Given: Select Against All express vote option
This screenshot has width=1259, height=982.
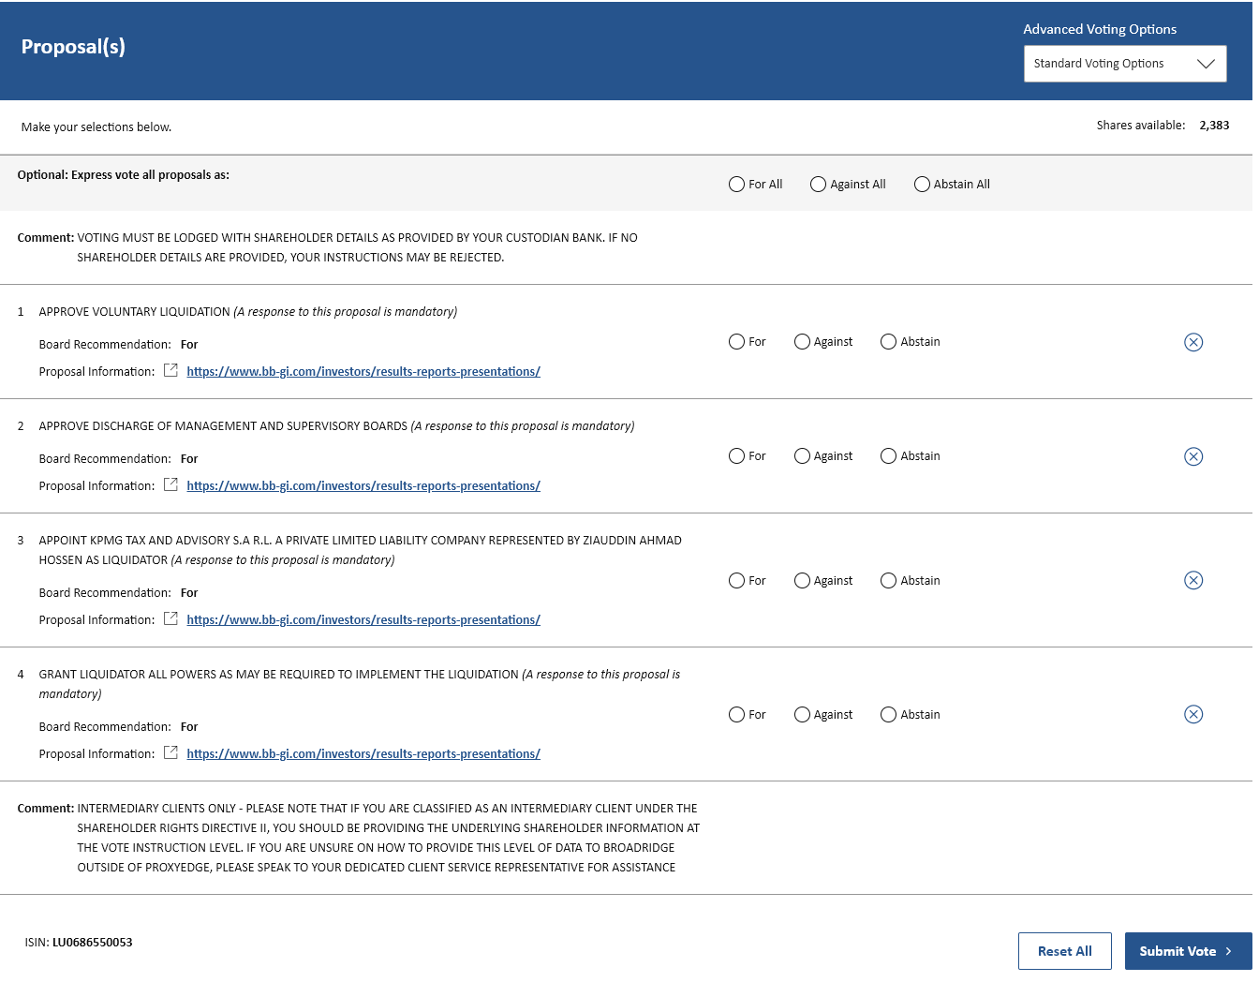Looking at the screenshot, I should (818, 185).
